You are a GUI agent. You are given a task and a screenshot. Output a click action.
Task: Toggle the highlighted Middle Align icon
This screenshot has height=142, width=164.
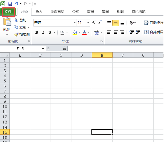click(116, 23)
